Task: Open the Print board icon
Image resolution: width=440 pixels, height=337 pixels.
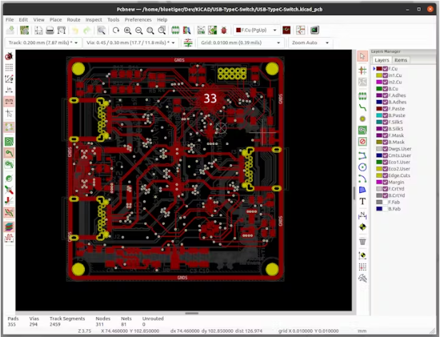Action: pyautogui.click(x=51, y=31)
